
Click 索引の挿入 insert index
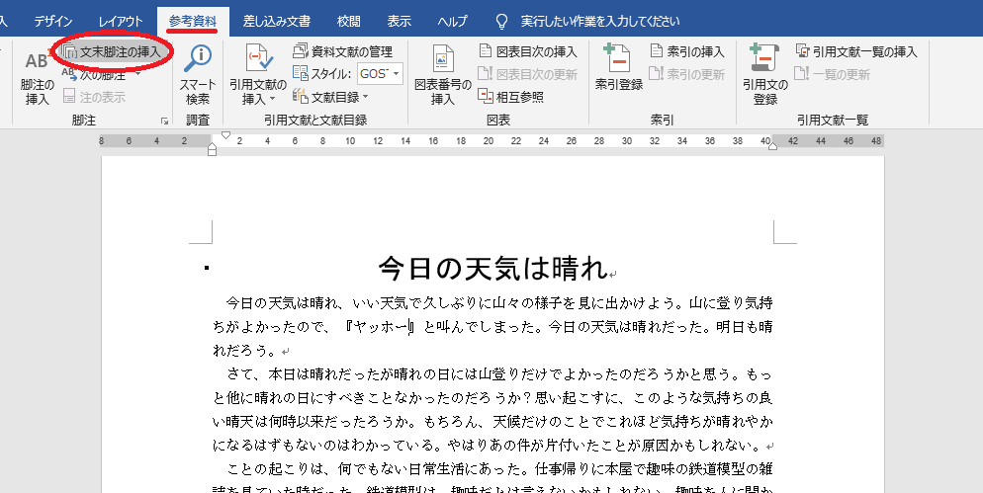[x=687, y=51]
